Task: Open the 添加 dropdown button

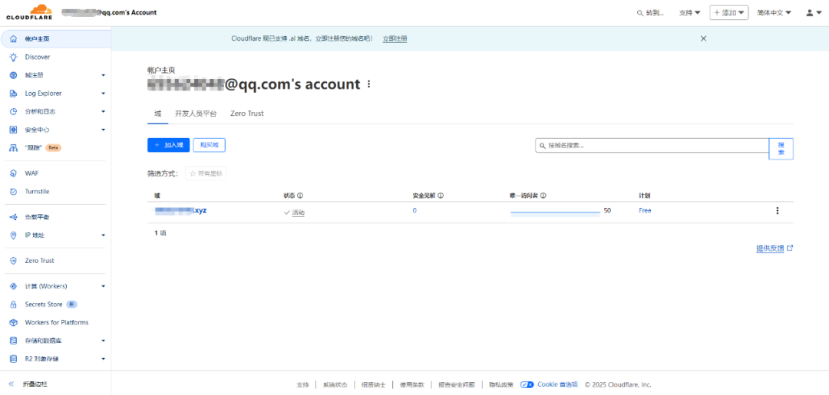Action: coord(728,13)
